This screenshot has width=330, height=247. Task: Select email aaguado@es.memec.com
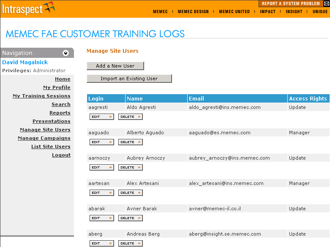pyautogui.click(x=220, y=133)
